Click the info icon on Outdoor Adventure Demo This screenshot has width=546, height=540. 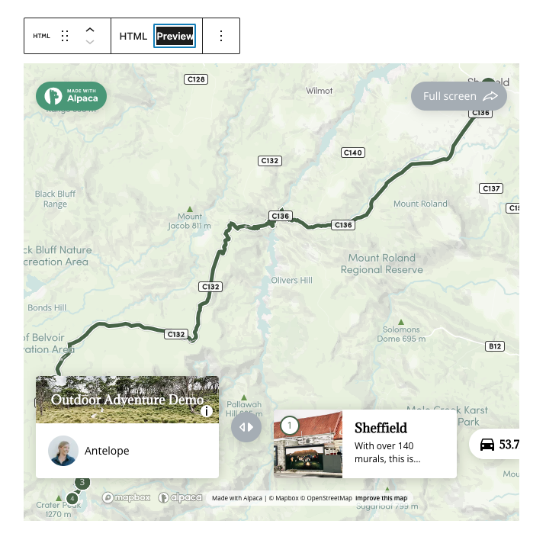pyautogui.click(x=207, y=411)
